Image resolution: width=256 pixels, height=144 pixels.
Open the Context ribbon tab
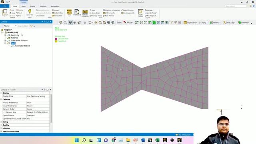point(24,2)
